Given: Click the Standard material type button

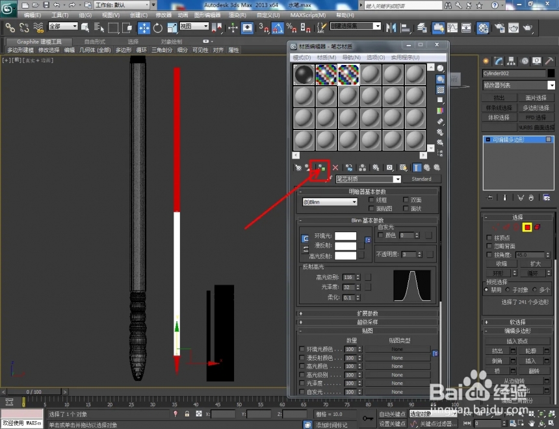Looking at the screenshot, I should coord(421,179).
